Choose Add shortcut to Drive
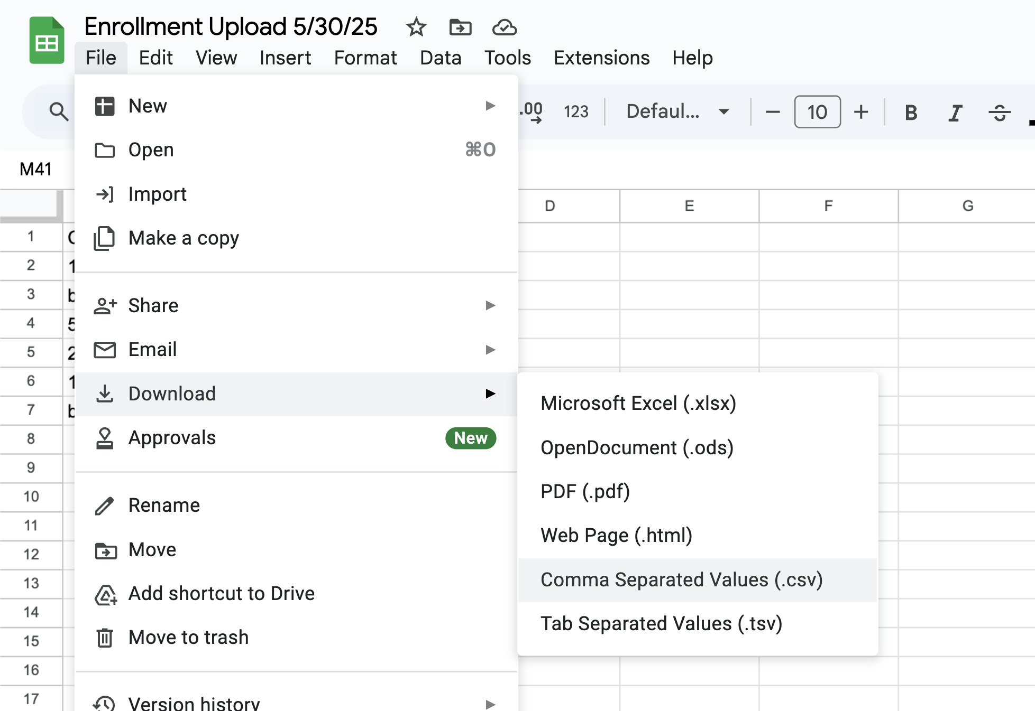Image resolution: width=1035 pixels, height=711 pixels. pos(296,594)
